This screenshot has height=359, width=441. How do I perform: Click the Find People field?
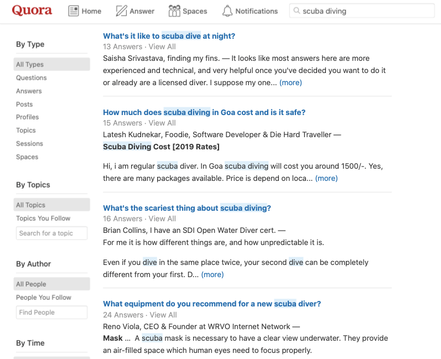pyautogui.click(x=52, y=313)
